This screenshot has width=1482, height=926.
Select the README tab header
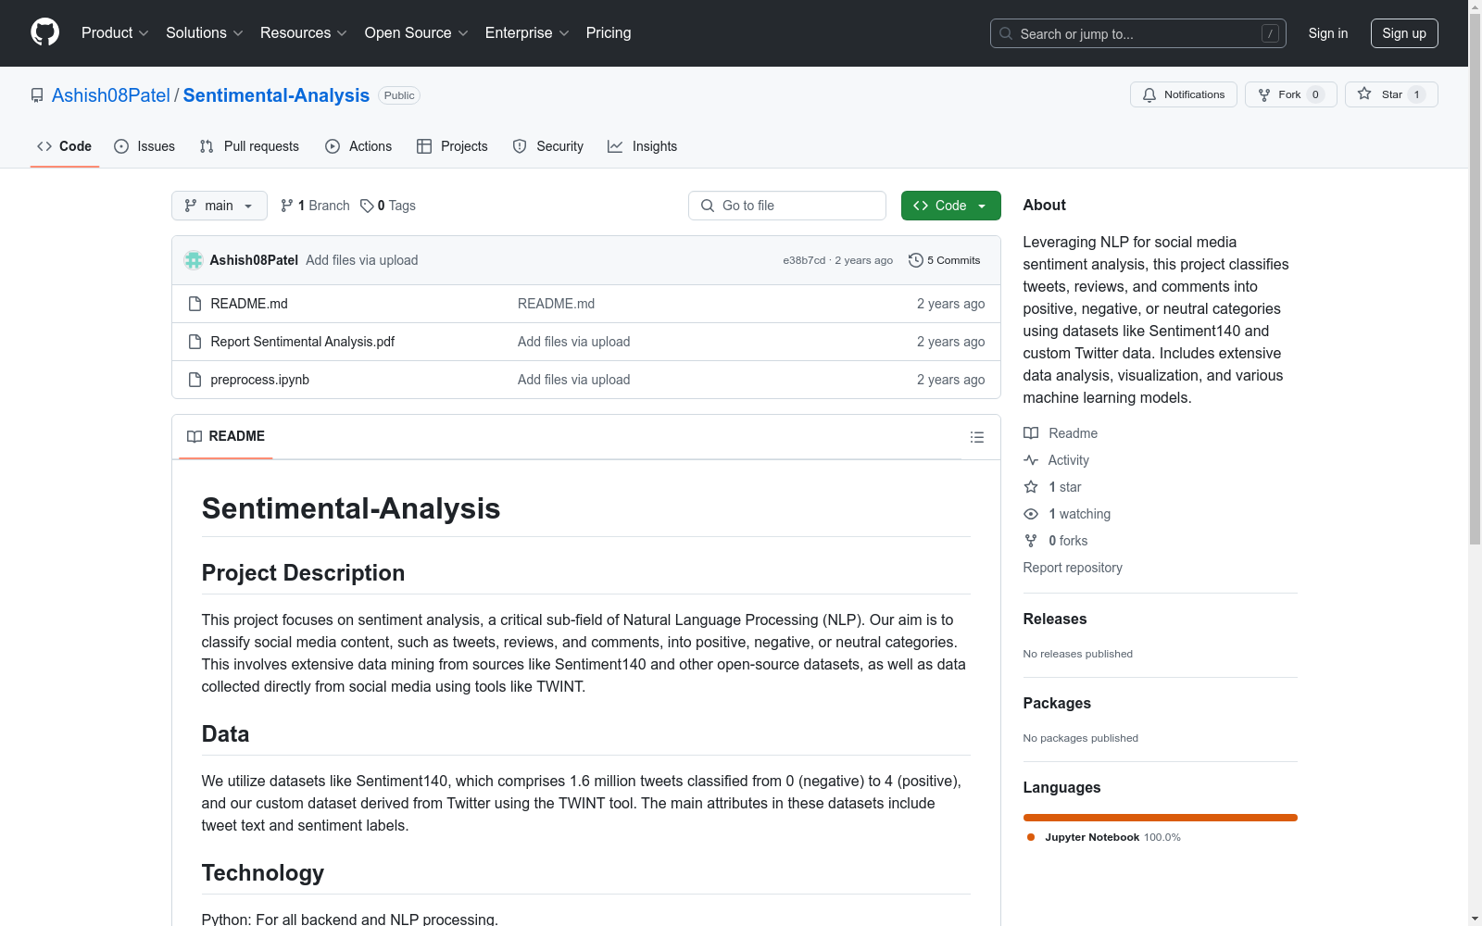click(226, 436)
